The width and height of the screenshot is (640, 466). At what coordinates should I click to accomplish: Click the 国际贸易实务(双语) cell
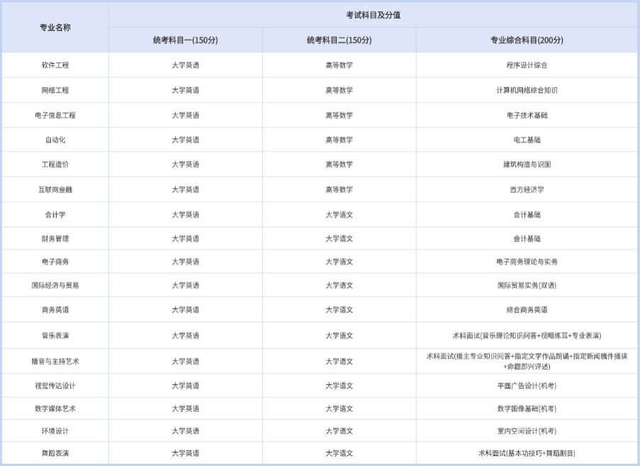click(x=527, y=285)
